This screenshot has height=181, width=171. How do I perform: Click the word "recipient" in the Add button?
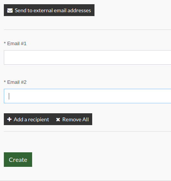coord(39,120)
